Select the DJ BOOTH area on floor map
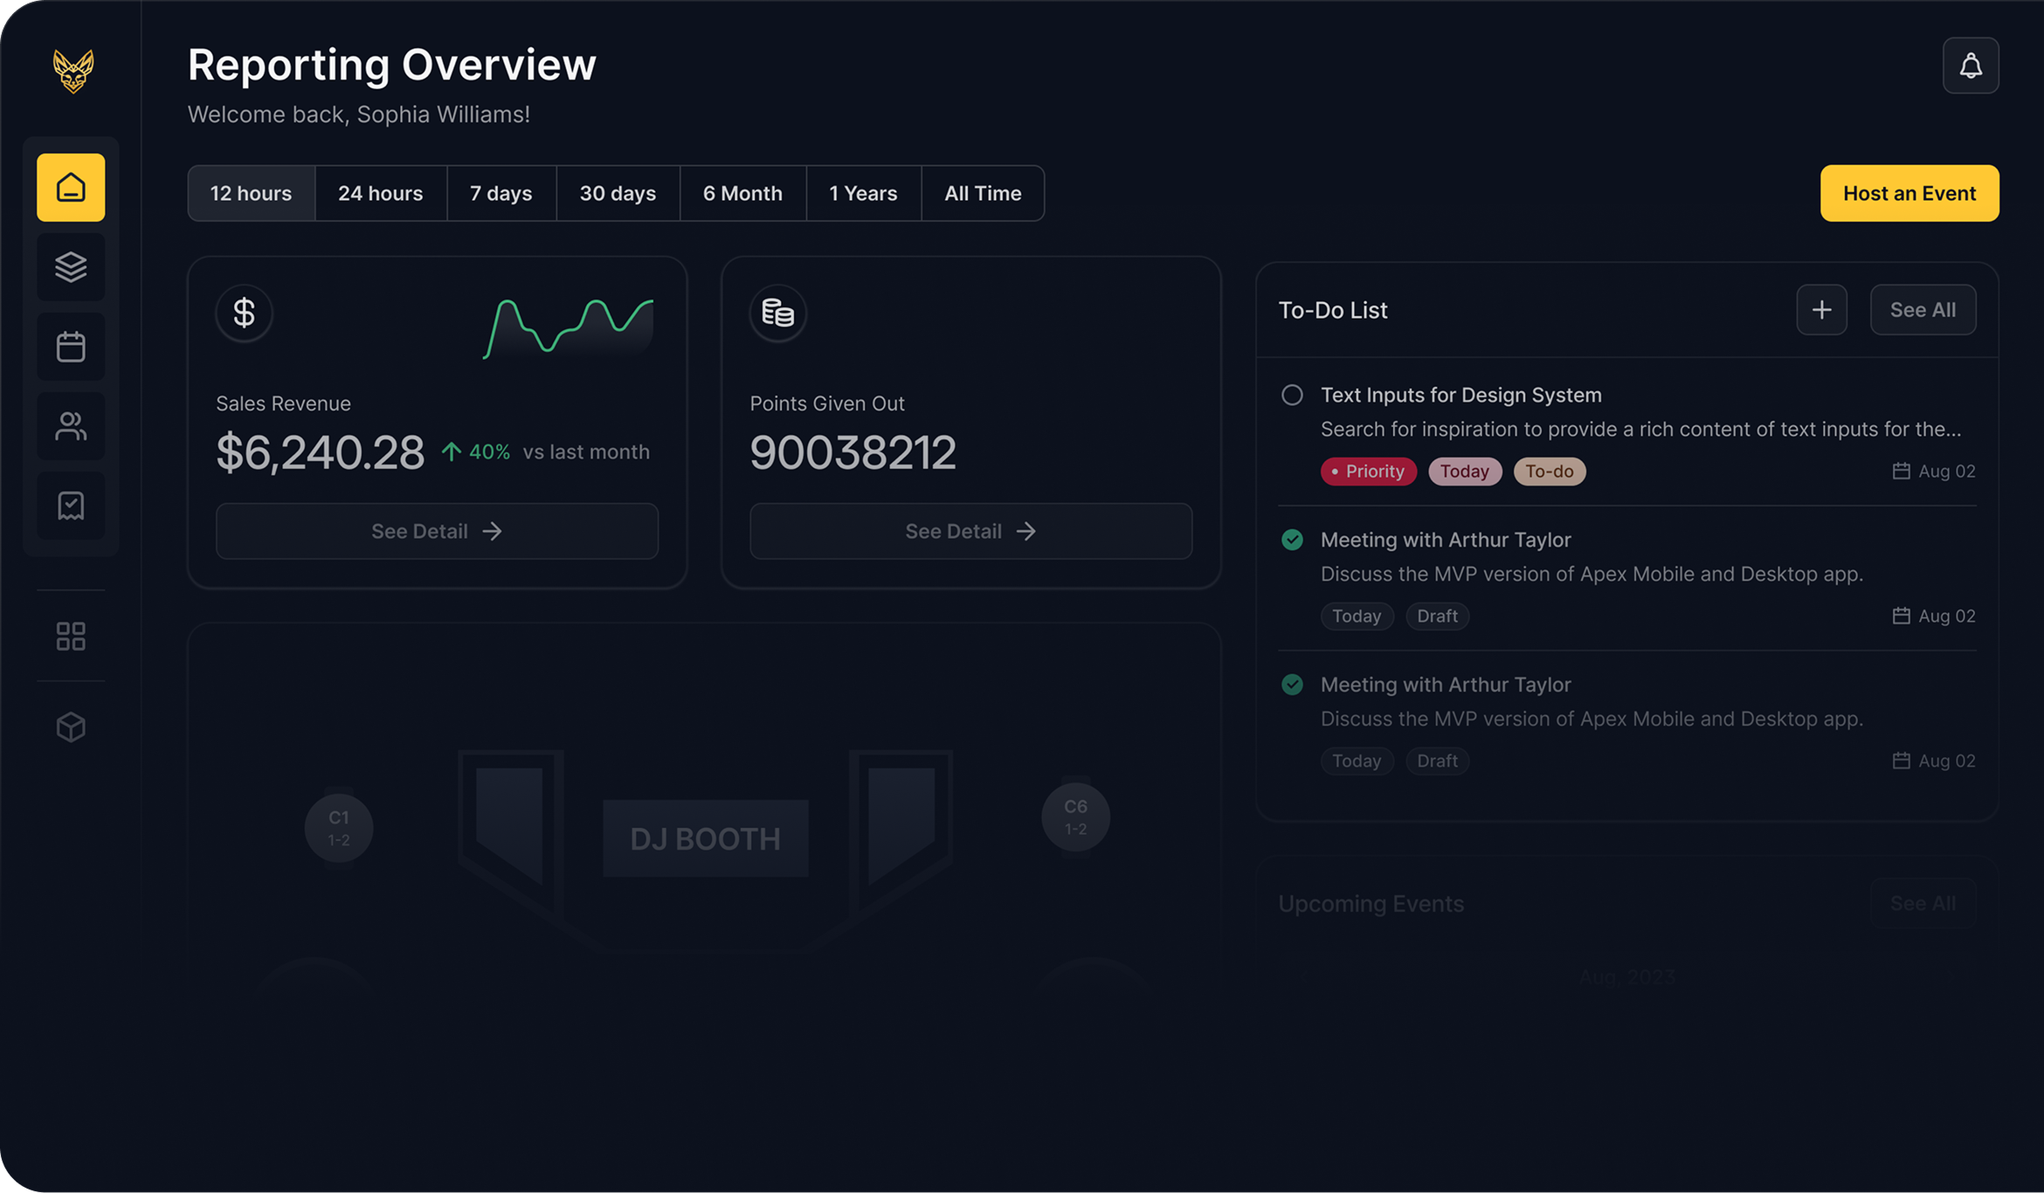This screenshot has height=1193, width=2044. 705,838
